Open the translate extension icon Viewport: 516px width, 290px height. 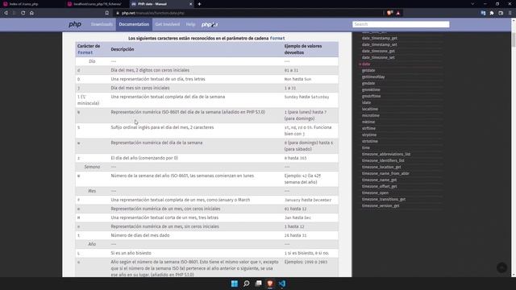483,13
